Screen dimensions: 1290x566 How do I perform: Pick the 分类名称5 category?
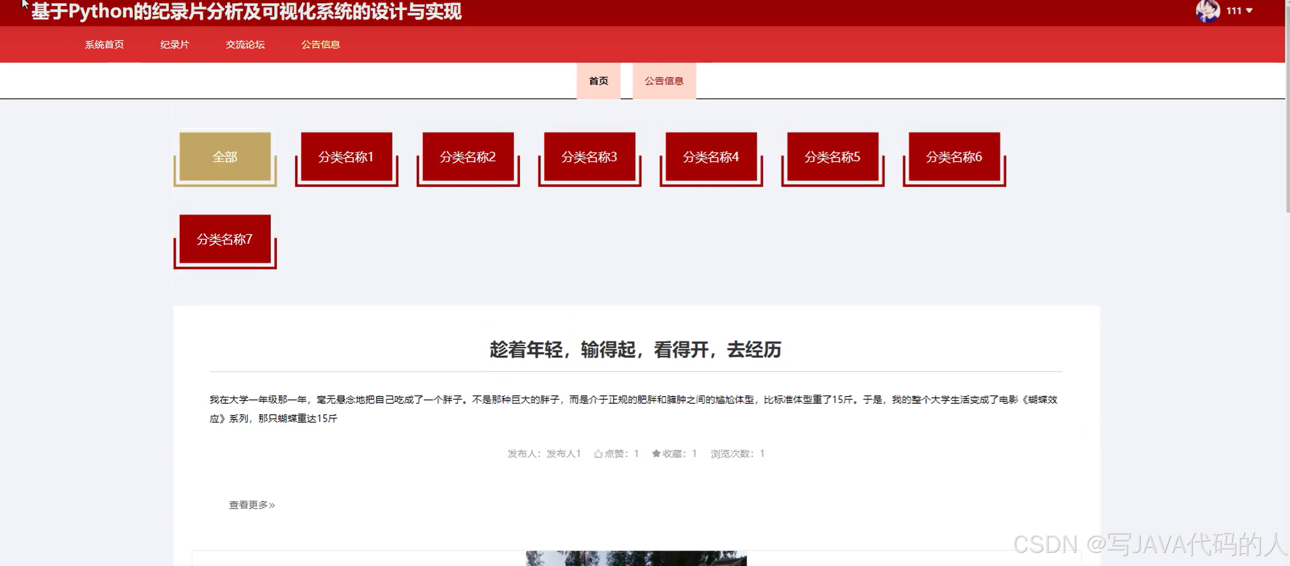coord(832,157)
